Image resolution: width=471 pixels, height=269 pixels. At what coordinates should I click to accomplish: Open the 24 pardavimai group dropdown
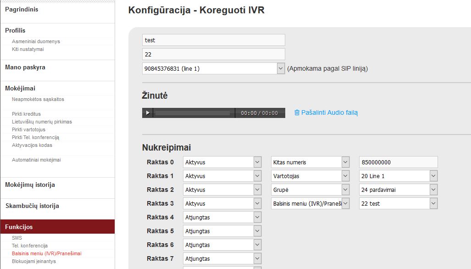click(x=398, y=190)
